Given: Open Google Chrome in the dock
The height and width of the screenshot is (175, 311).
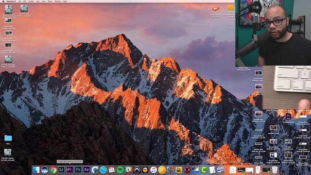Looking at the screenshot, I should coord(53,170).
